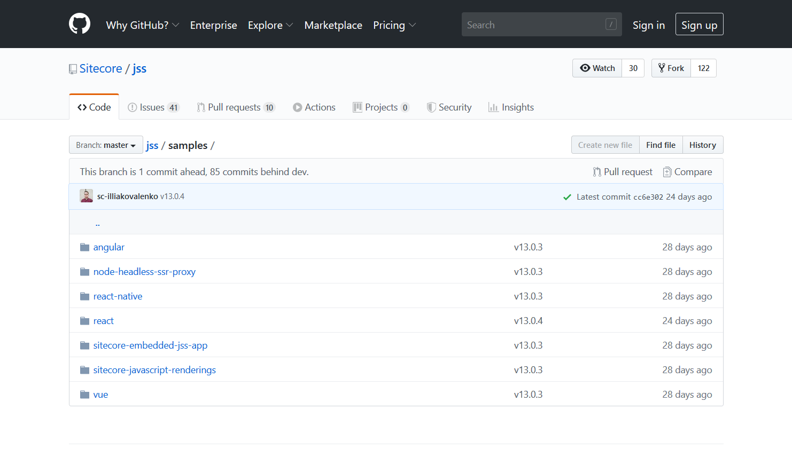This screenshot has width=792, height=465.
Task: Expand the Explore dropdown menu
Action: click(x=270, y=25)
